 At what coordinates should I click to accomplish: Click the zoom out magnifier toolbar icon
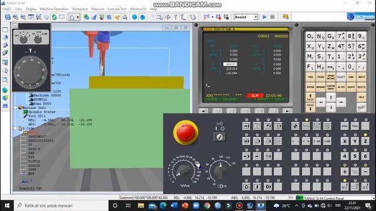(x=23, y=17)
